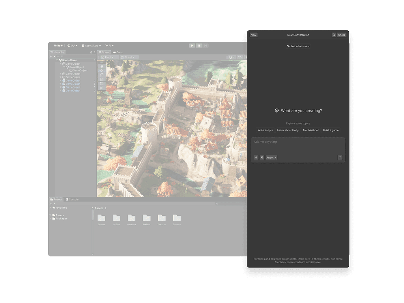Select the Transform tool in Scene toolbar
The height and width of the screenshot is (303, 404).
(102, 88)
